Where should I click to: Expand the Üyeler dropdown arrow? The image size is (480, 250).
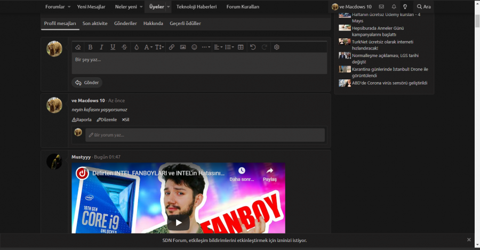point(169,7)
